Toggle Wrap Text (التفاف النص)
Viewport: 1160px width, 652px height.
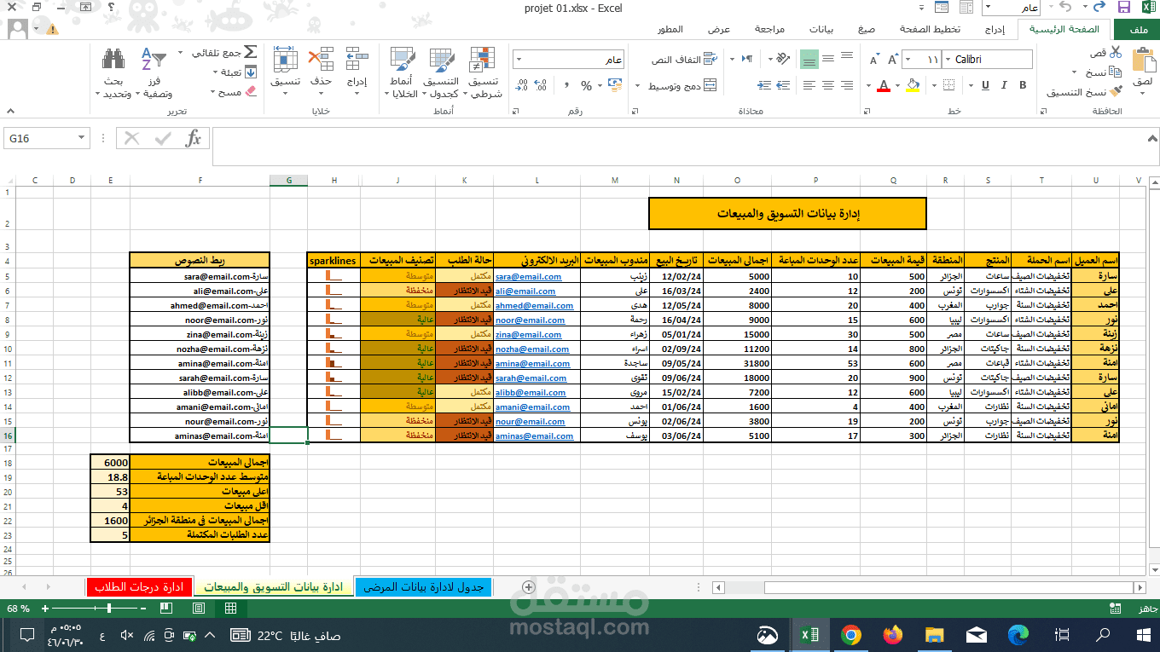coord(683,60)
